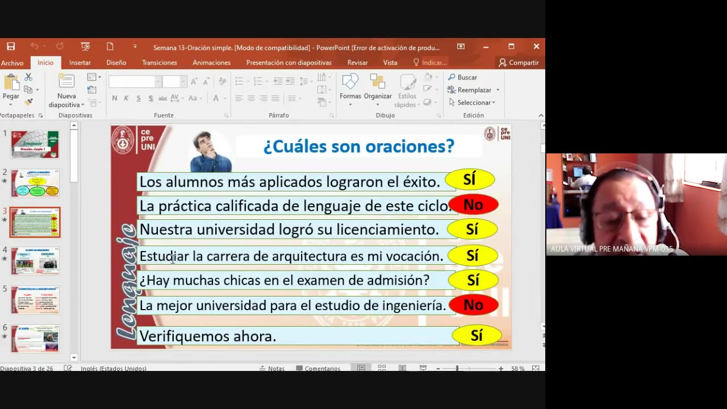Click the Notas button in status bar
The image size is (727, 409).
point(272,368)
